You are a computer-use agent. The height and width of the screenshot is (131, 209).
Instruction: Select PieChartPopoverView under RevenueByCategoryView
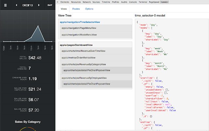pos(97,70)
